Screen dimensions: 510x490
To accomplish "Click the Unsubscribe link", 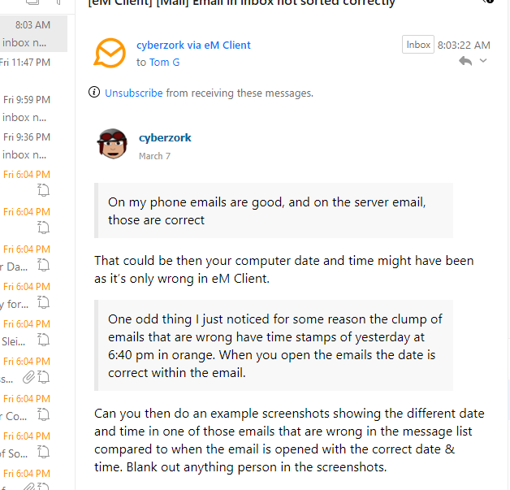I will [134, 93].
